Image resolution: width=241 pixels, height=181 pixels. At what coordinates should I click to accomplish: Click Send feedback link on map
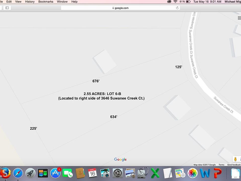pos(234,165)
